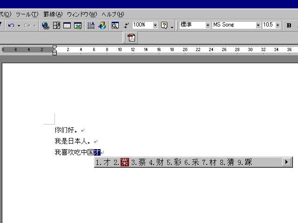Insert an Excel worksheet icon

[78, 26]
